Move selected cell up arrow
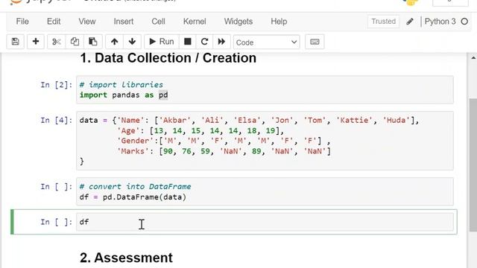Screen dimensions: 477x268 click(x=114, y=42)
